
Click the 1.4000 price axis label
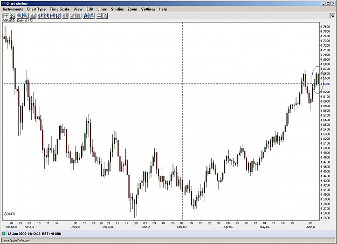point(325,195)
